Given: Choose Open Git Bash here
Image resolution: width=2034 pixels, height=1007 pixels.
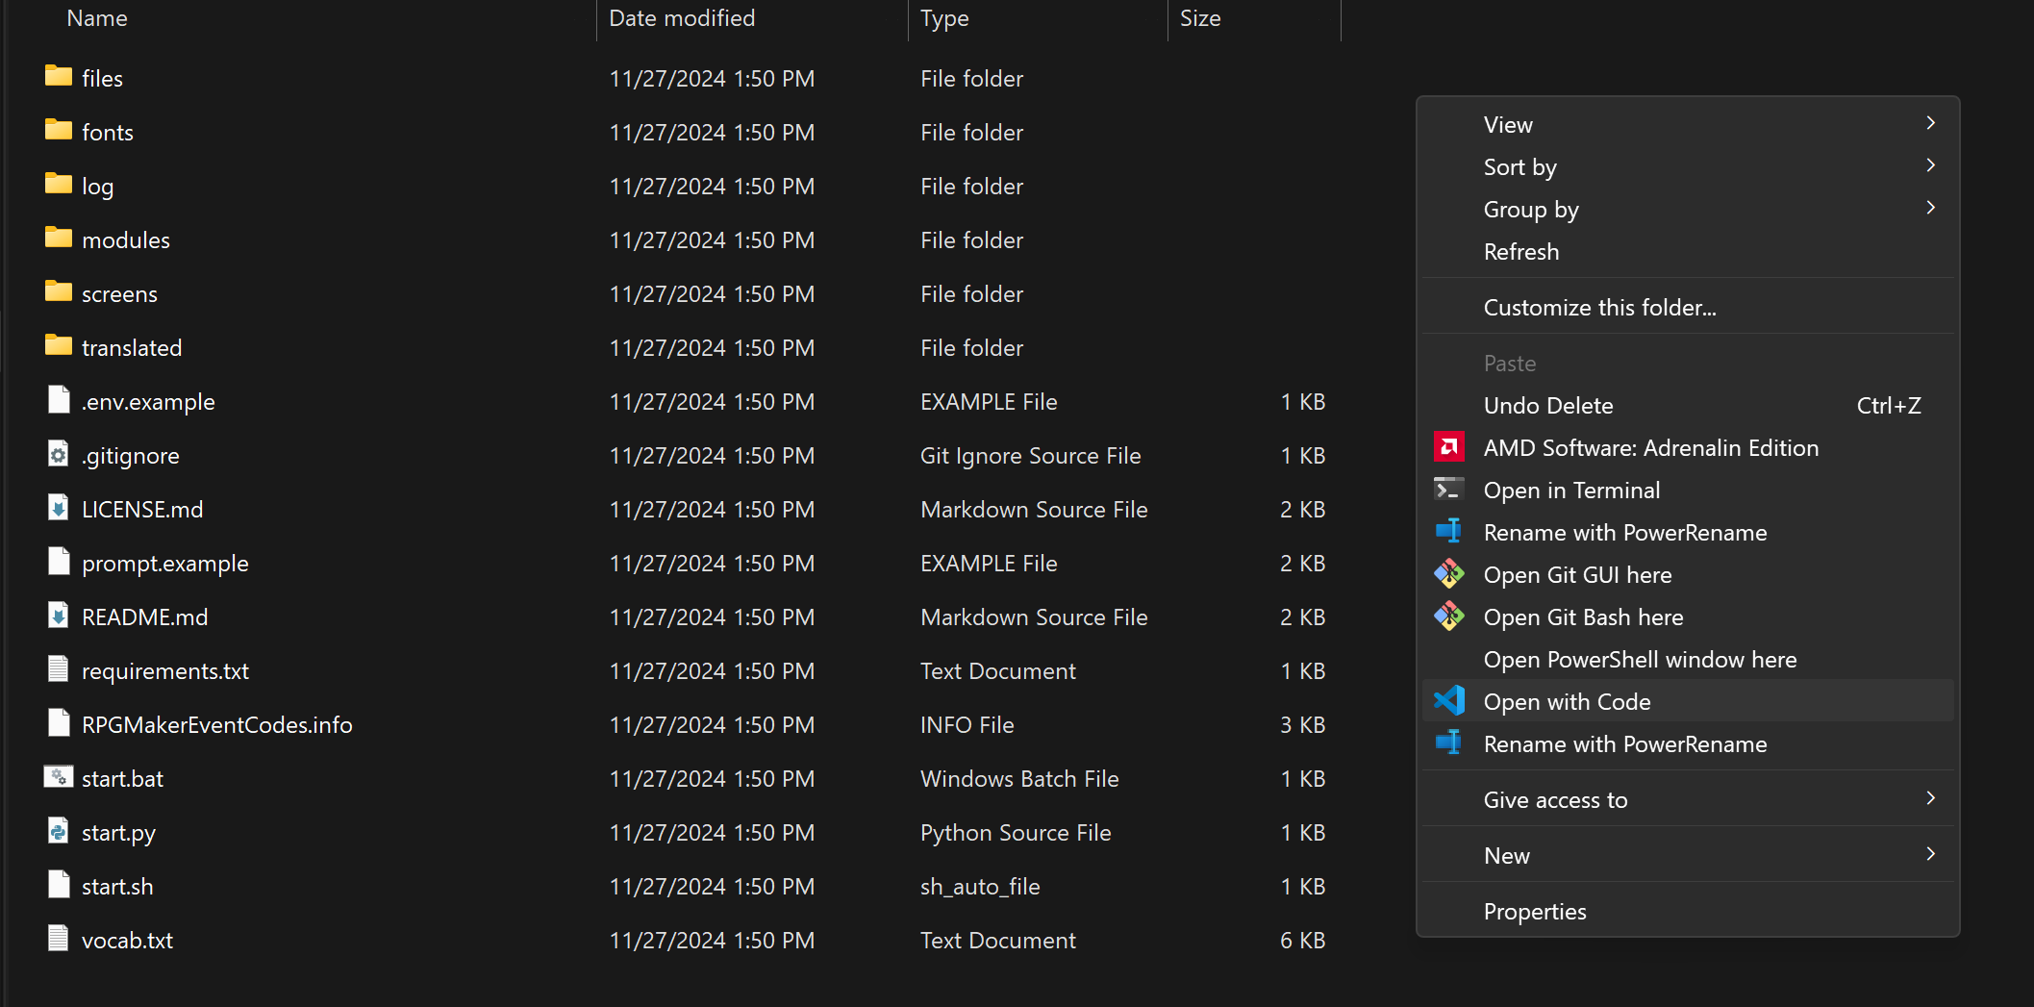Looking at the screenshot, I should pos(1688,617).
